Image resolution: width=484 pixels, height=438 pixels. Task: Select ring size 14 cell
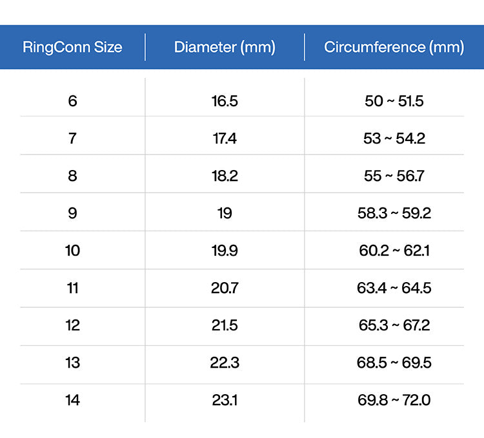72,400
